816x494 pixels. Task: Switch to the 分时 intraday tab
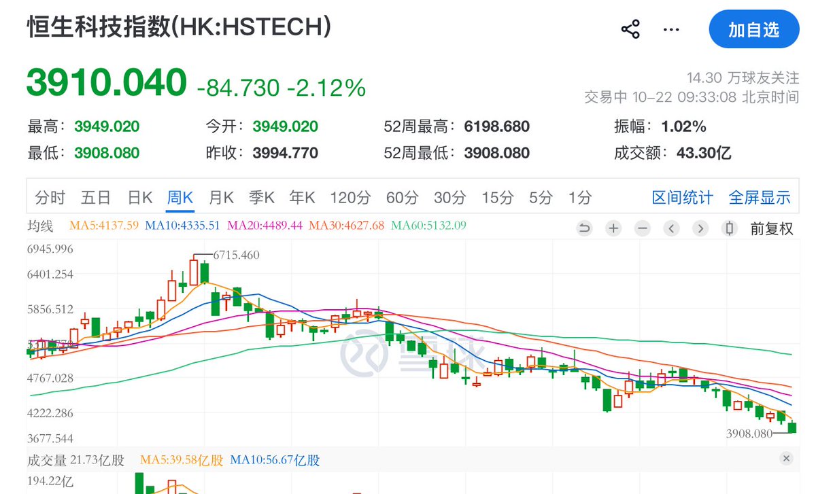tap(50, 198)
